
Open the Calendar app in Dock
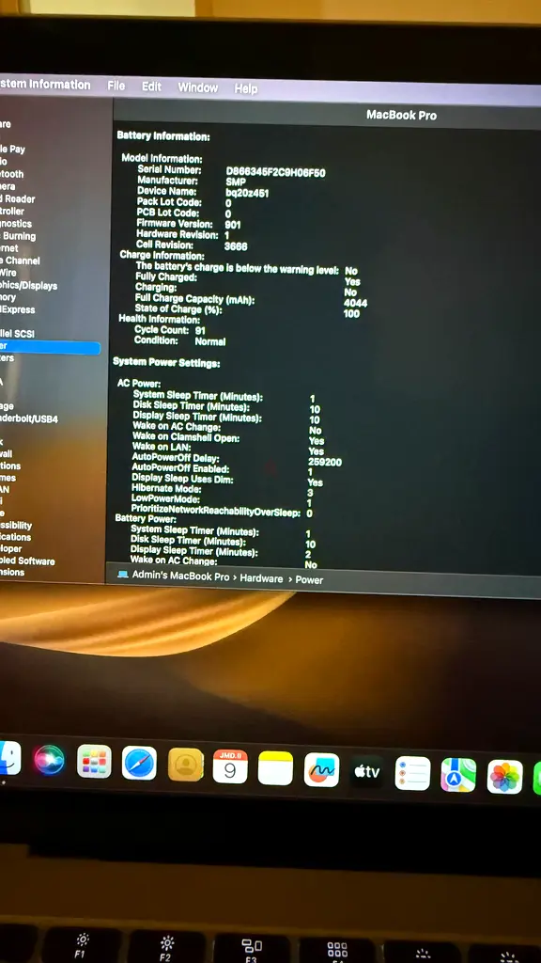[230, 766]
